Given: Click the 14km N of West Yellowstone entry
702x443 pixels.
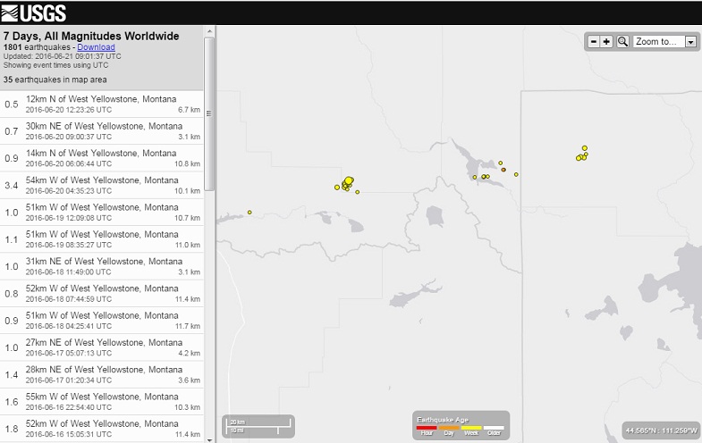Looking at the screenshot, I should point(102,158).
